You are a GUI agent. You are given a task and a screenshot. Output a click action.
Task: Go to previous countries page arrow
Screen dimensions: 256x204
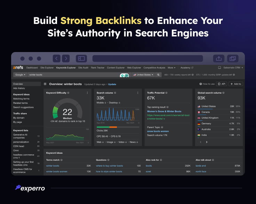(201, 142)
